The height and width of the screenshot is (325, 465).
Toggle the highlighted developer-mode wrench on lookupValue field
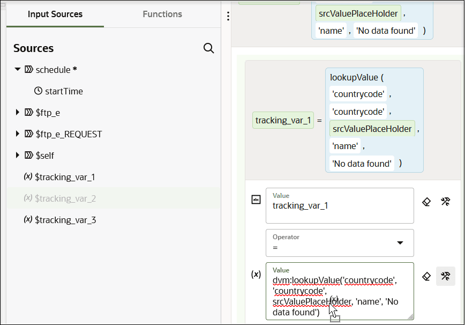[x=445, y=276]
